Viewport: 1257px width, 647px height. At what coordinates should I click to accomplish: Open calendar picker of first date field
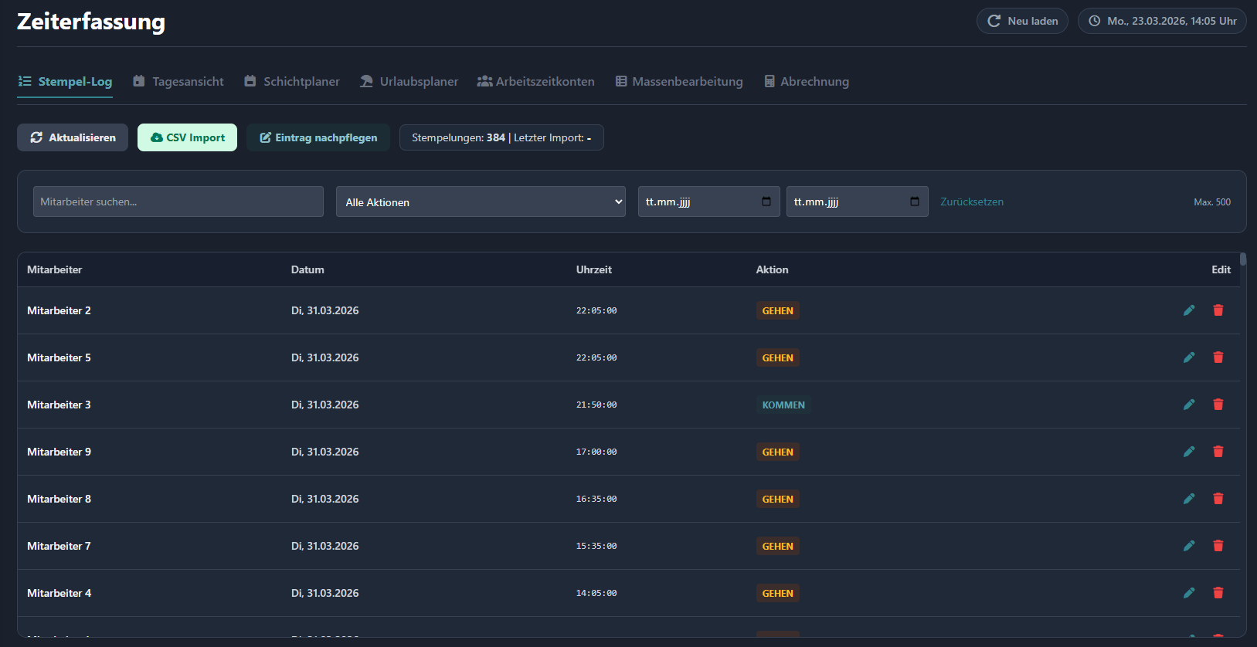[766, 202]
